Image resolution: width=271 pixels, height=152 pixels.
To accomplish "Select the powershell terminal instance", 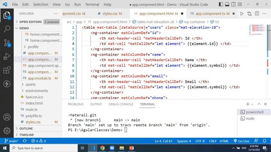I will pos(254,112).
